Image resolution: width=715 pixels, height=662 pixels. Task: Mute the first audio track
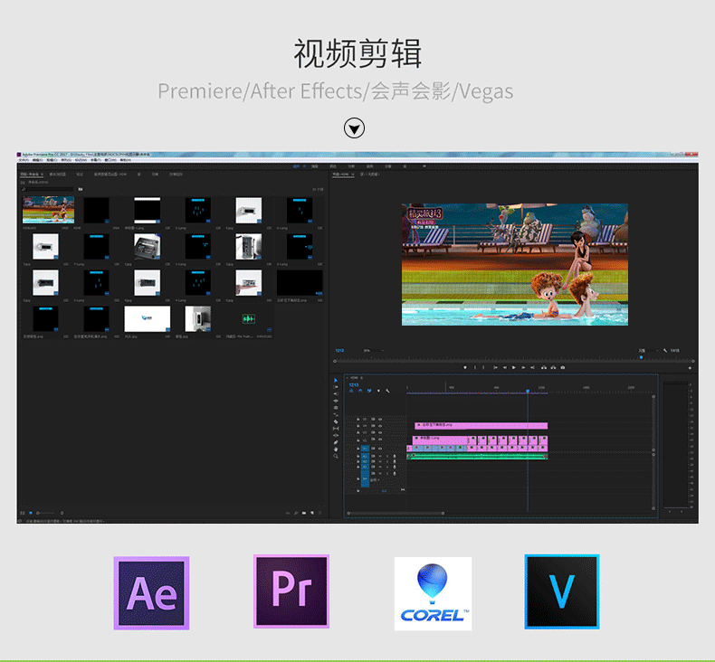point(380,456)
